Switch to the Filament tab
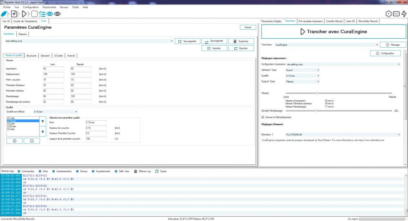The height and width of the screenshot is (221, 408). (22, 34)
